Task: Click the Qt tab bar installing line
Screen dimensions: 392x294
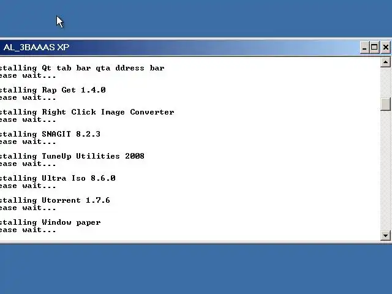Action: click(x=82, y=68)
